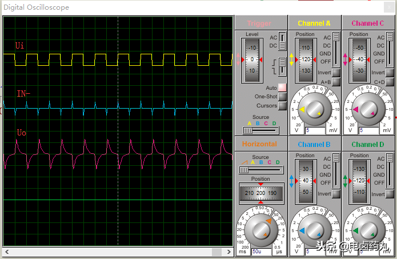Click the Horizontal timebase knob

261,230
